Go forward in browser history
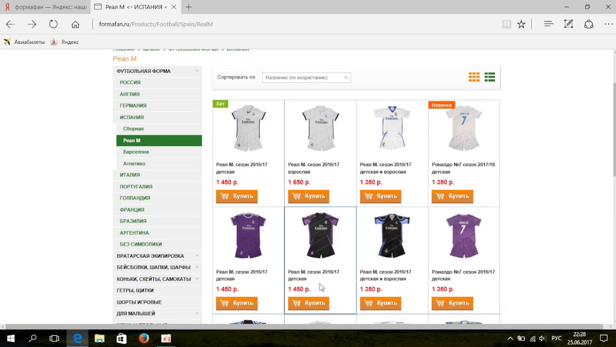This screenshot has height=347, width=616. point(32,24)
